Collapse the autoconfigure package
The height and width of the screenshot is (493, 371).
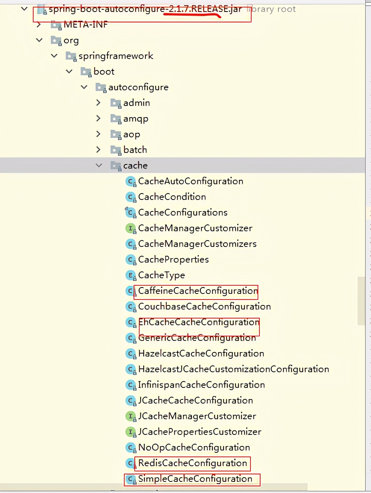tap(84, 87)
